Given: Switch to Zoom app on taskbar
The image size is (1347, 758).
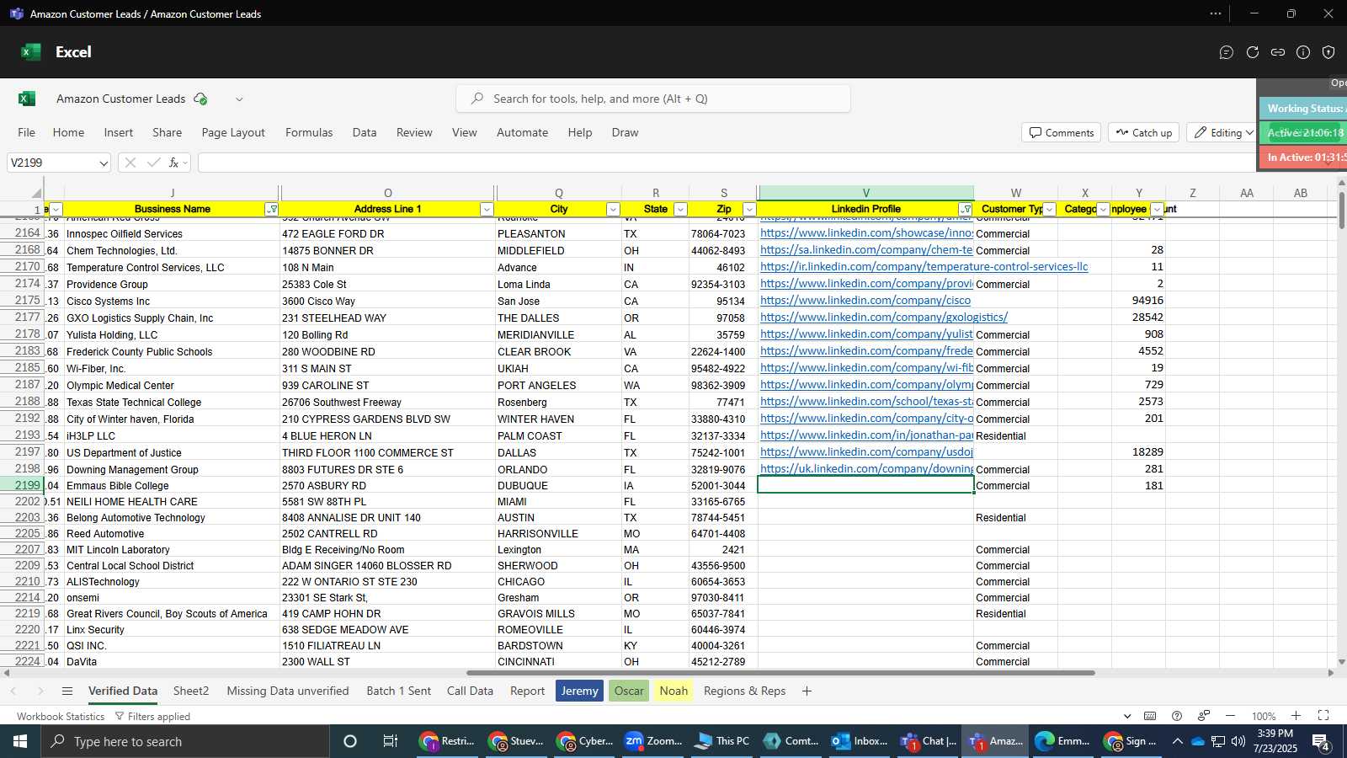Looking at the screenshot, I should click(653, 741).
